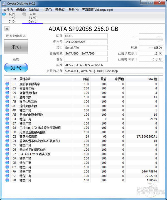
Task: Click the supported features field S.M.A.R.T., APM, NCQ
Action: tap(114, 71)
